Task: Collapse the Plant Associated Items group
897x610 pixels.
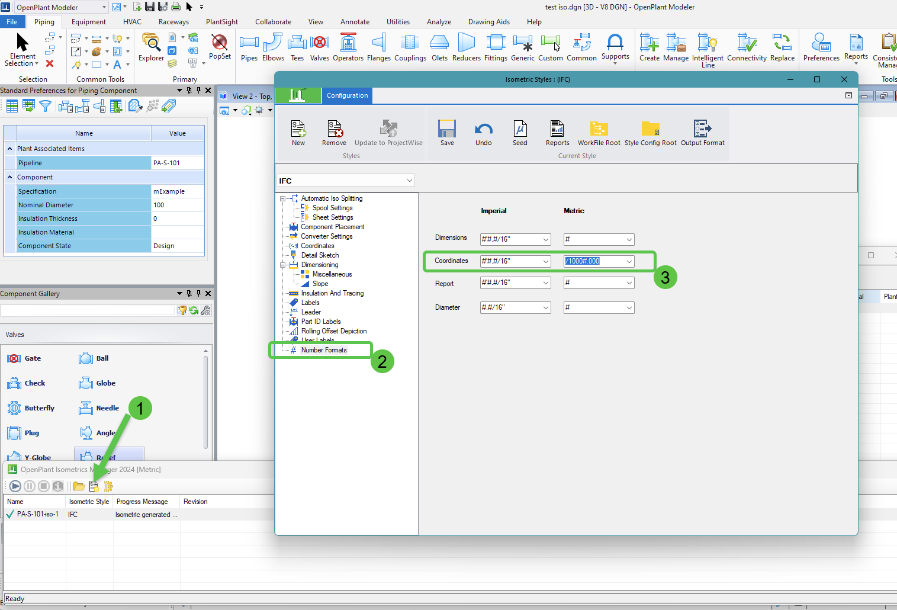Action: [10, 149]
